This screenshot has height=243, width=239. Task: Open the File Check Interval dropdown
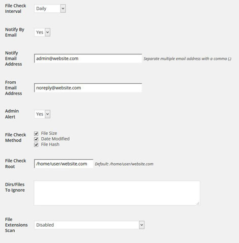click(50, 9)
